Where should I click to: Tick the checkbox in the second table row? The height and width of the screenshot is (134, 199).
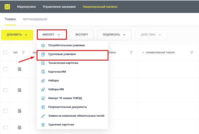point(5,90)
